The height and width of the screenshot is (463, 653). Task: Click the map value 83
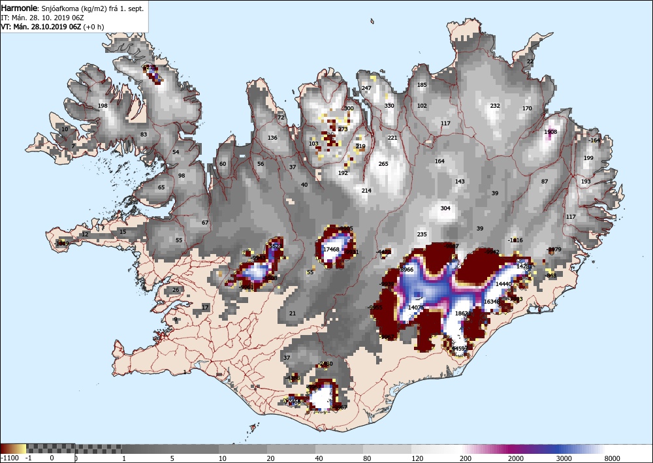coord(144,135)
